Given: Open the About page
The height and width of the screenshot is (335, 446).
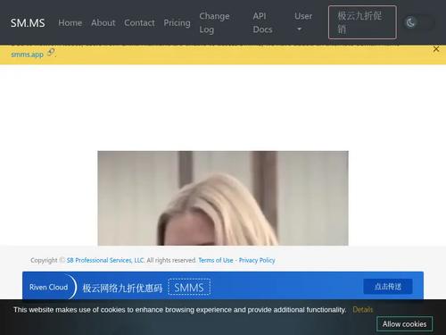Looking at the screenshot, I should point(103,22).
